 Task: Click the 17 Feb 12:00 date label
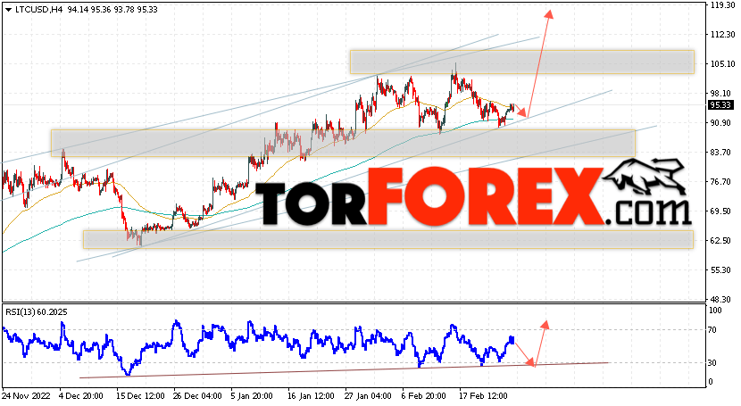click(483, 395)
